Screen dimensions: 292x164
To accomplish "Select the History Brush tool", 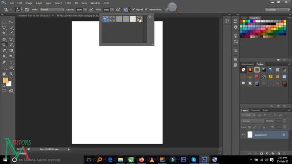I will 11,45.
